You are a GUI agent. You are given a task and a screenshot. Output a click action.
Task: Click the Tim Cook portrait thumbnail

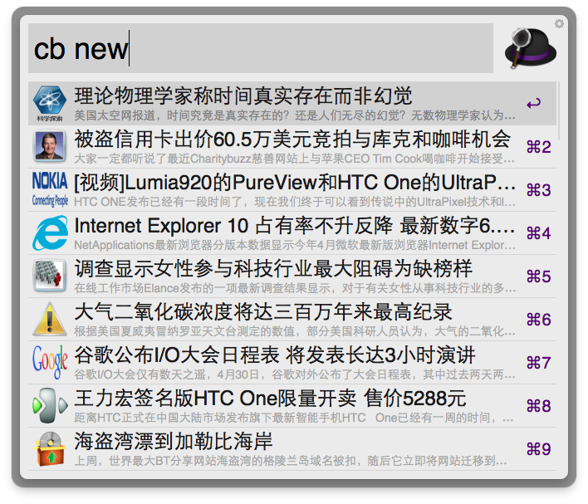pos(50,146)
